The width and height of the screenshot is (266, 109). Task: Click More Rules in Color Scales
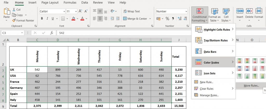[251, 86]
